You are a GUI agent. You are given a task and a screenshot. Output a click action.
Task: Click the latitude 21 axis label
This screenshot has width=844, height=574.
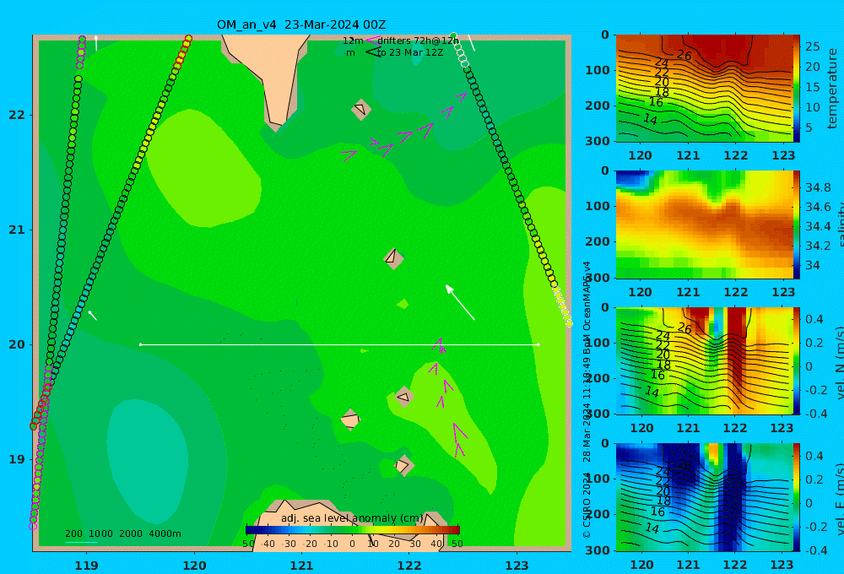tap(17, 230)
